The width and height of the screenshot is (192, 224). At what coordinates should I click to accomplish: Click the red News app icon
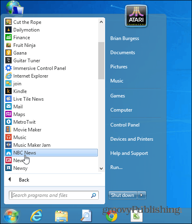click(8, 160)
